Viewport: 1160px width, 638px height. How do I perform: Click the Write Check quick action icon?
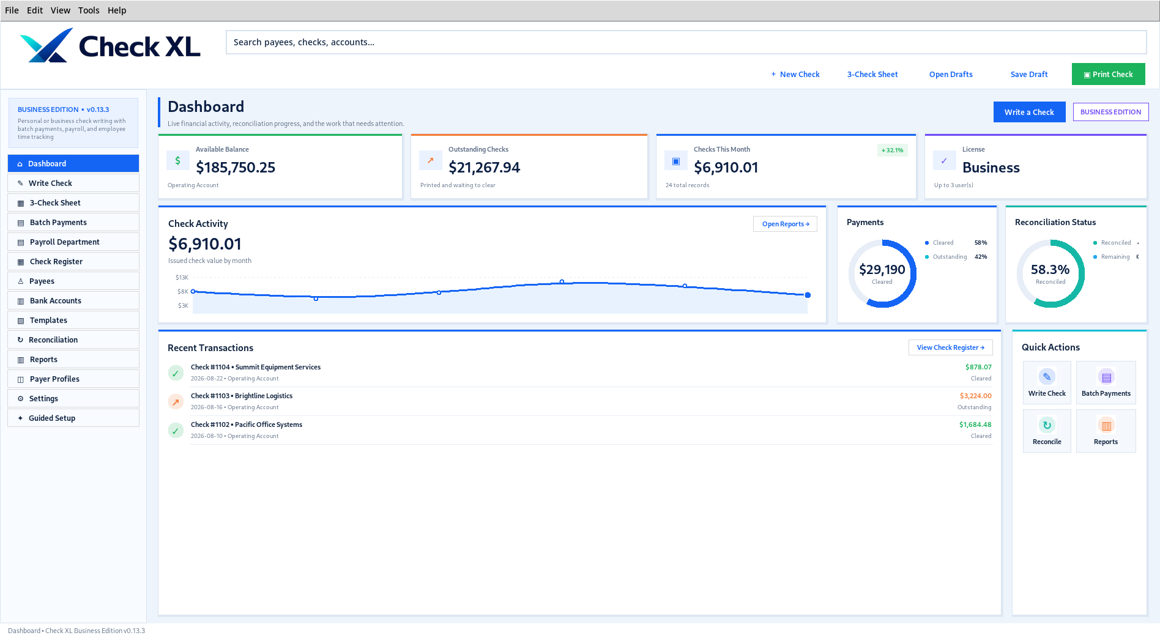point(1047,377)
